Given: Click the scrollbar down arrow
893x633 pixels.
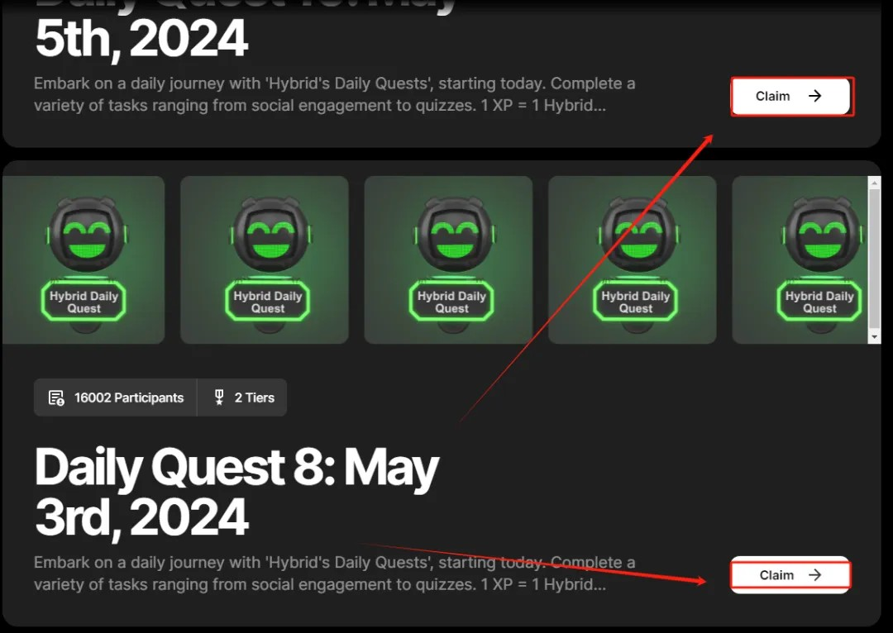Looking at the screenshot, I should [874, 337].
